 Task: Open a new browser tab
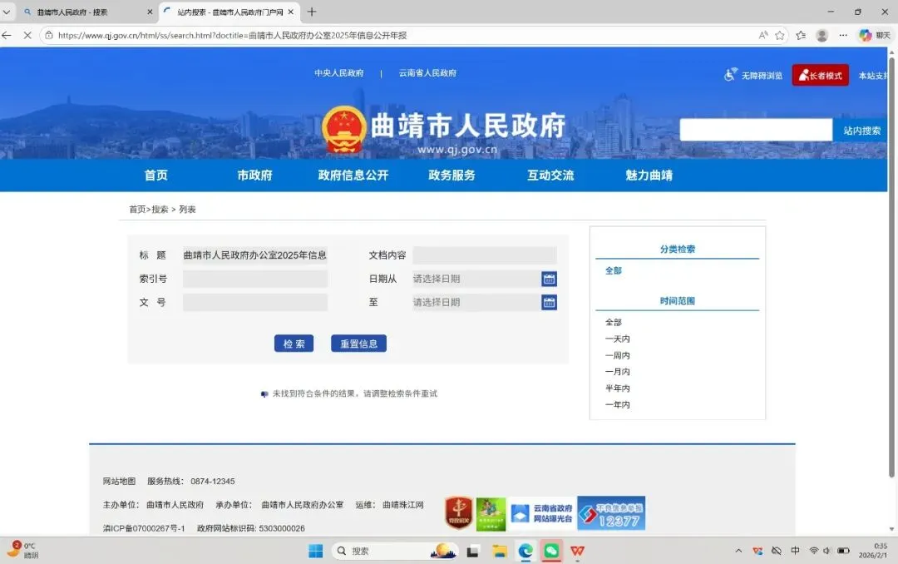312,12
